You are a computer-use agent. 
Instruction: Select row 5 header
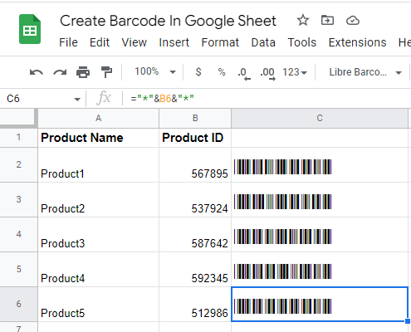18,269
